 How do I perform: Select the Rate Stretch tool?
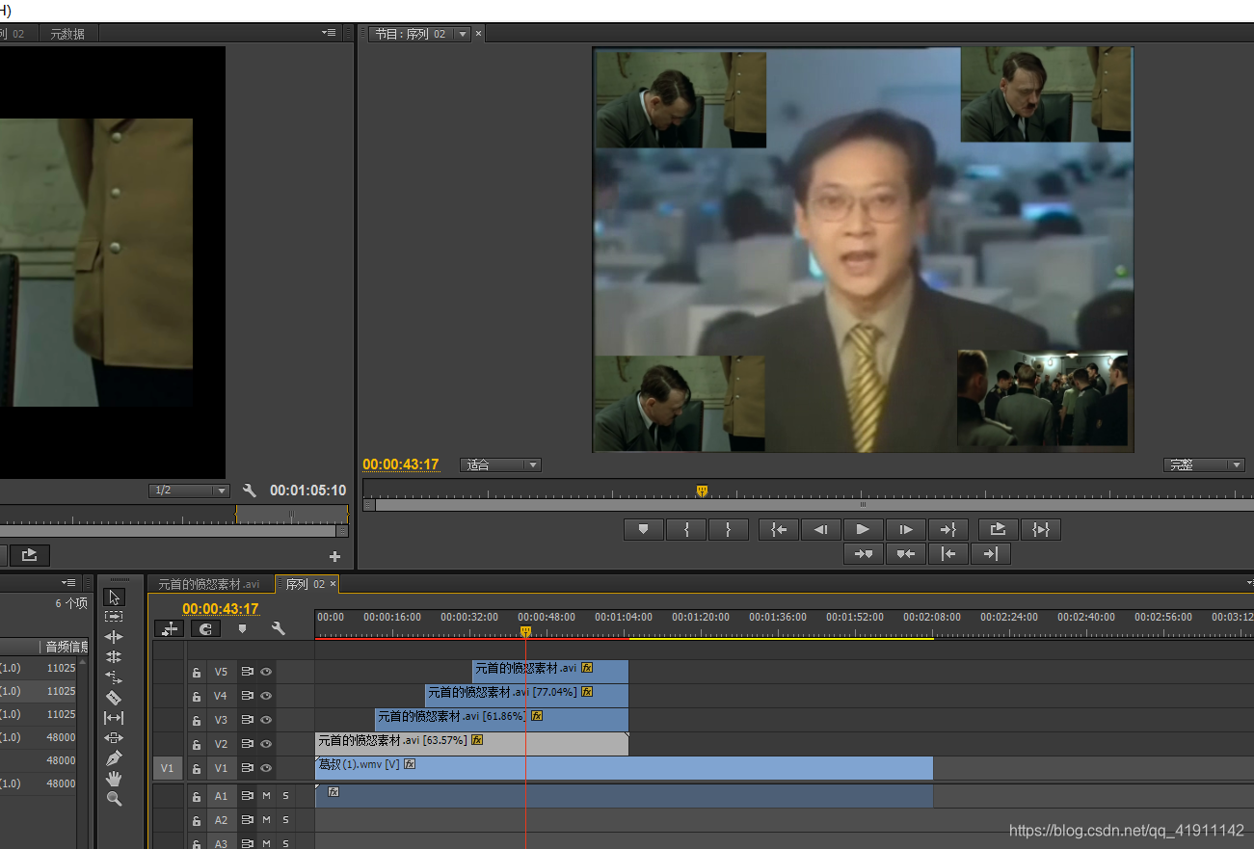114,677
